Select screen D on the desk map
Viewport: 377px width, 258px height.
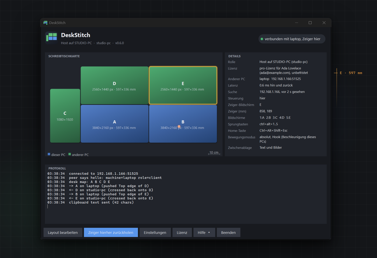click(x=114, y=85)
